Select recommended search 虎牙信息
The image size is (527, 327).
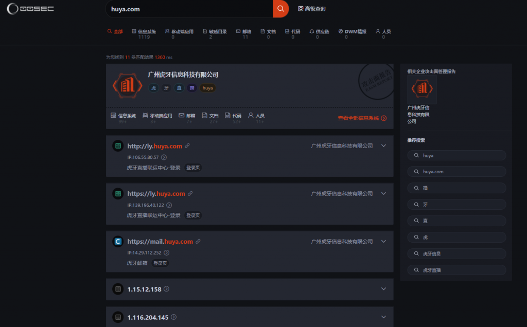(456, 254)
